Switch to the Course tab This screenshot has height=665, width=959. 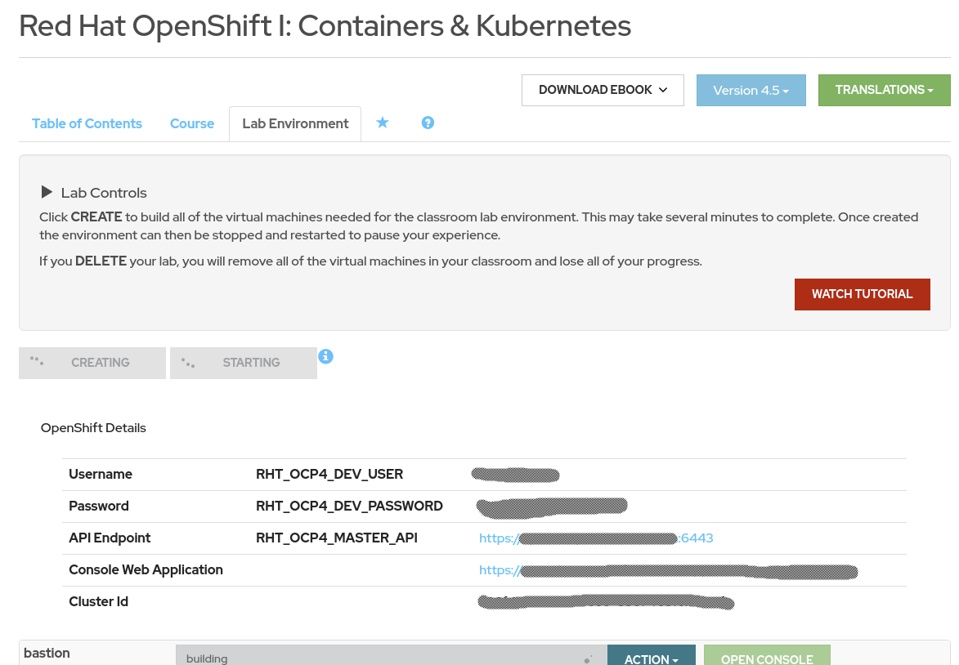[x=192, y=123]
